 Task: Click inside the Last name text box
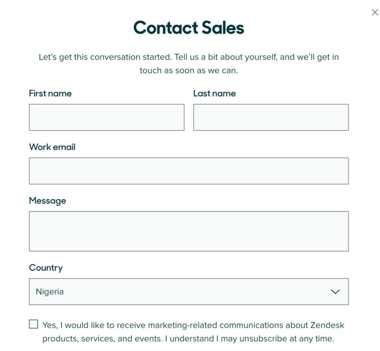(x=271, y=117)
